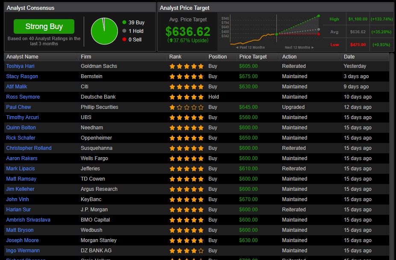Select analyst Atif Malik
This screenshot has width=396, height=260.
point(16,87)
